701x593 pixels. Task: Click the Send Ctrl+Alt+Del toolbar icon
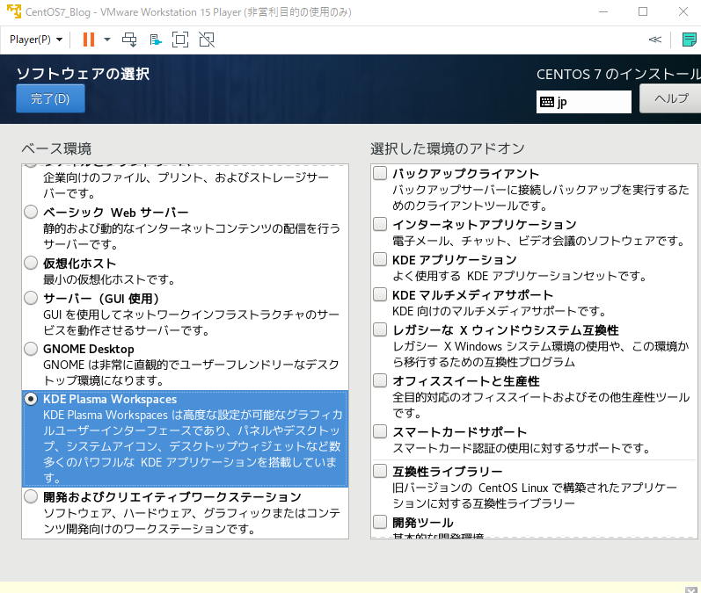129,40
